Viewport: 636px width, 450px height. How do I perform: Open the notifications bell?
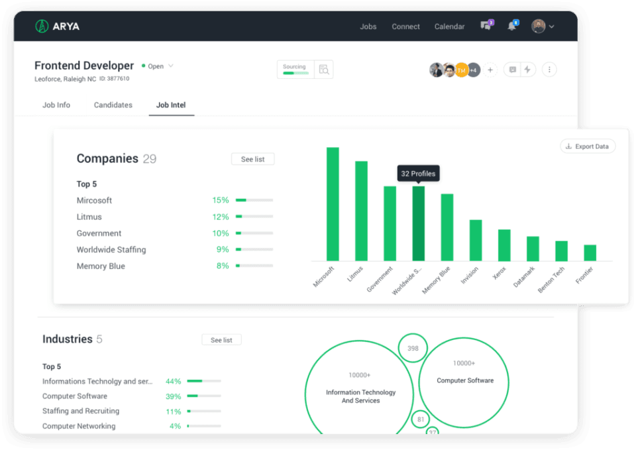tap(511, 27)
